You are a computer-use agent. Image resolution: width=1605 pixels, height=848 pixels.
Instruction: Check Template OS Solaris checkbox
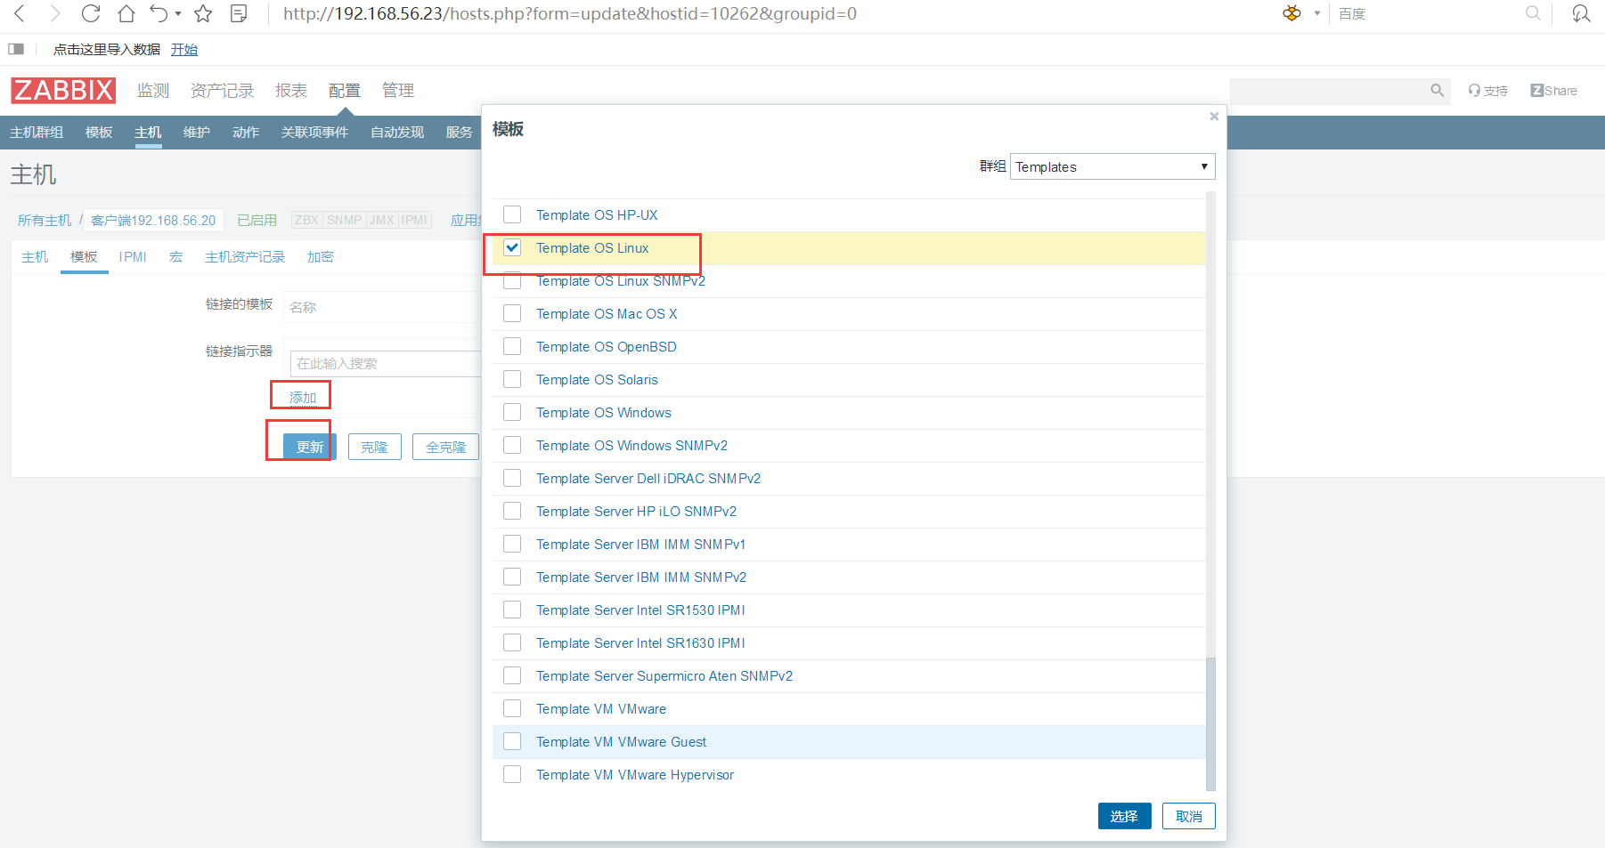[x=512, y=379]
